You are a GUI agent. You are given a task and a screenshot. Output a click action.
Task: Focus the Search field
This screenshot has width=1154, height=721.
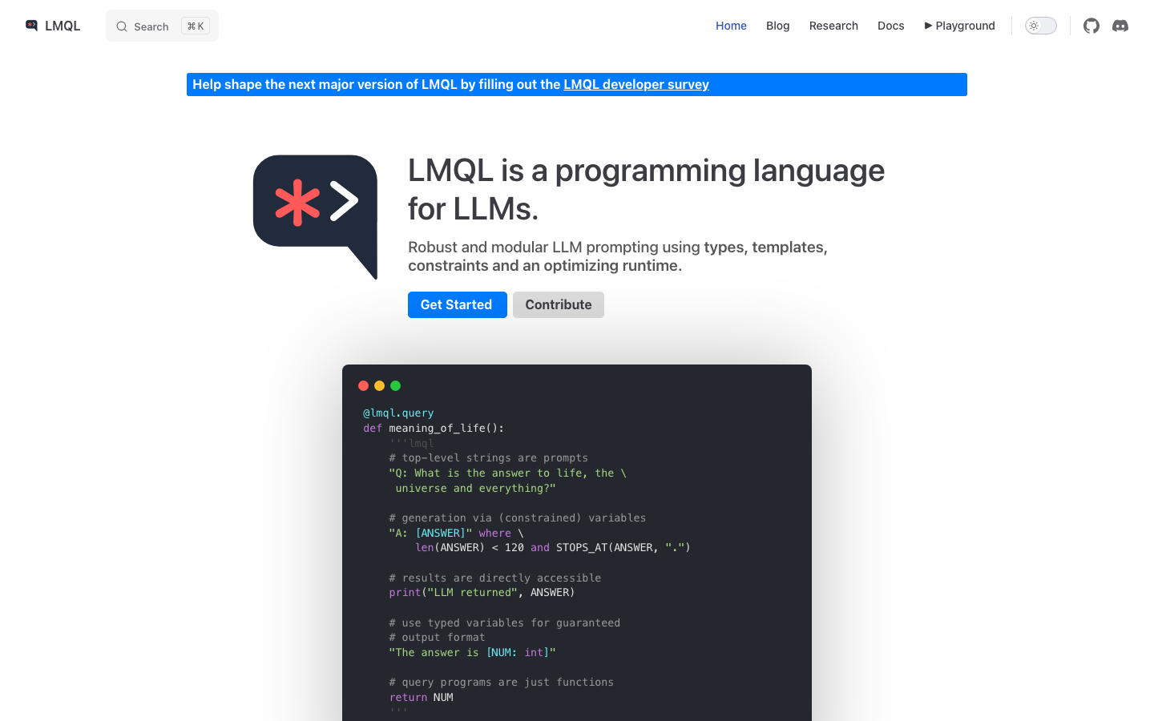162,26
